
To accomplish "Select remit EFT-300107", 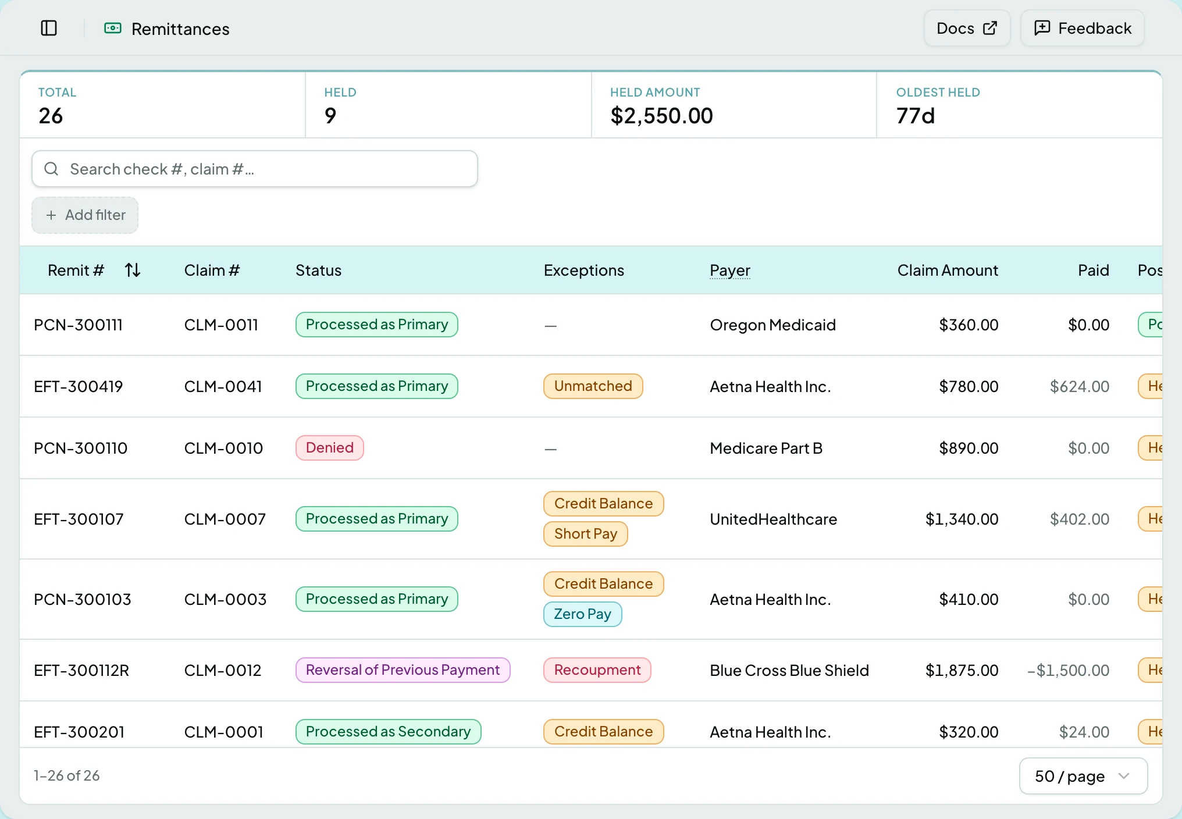I will [79, 519].
